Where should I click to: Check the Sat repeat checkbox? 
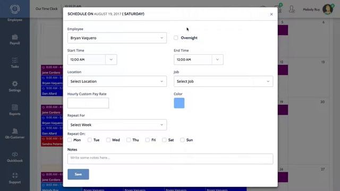(164, 140)
